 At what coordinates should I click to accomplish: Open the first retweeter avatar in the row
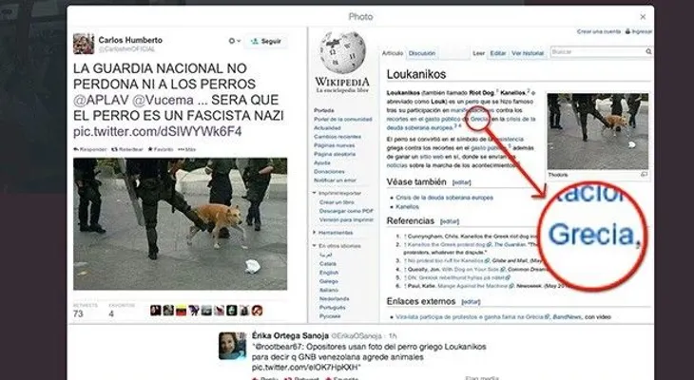click(x=155, y=310)
